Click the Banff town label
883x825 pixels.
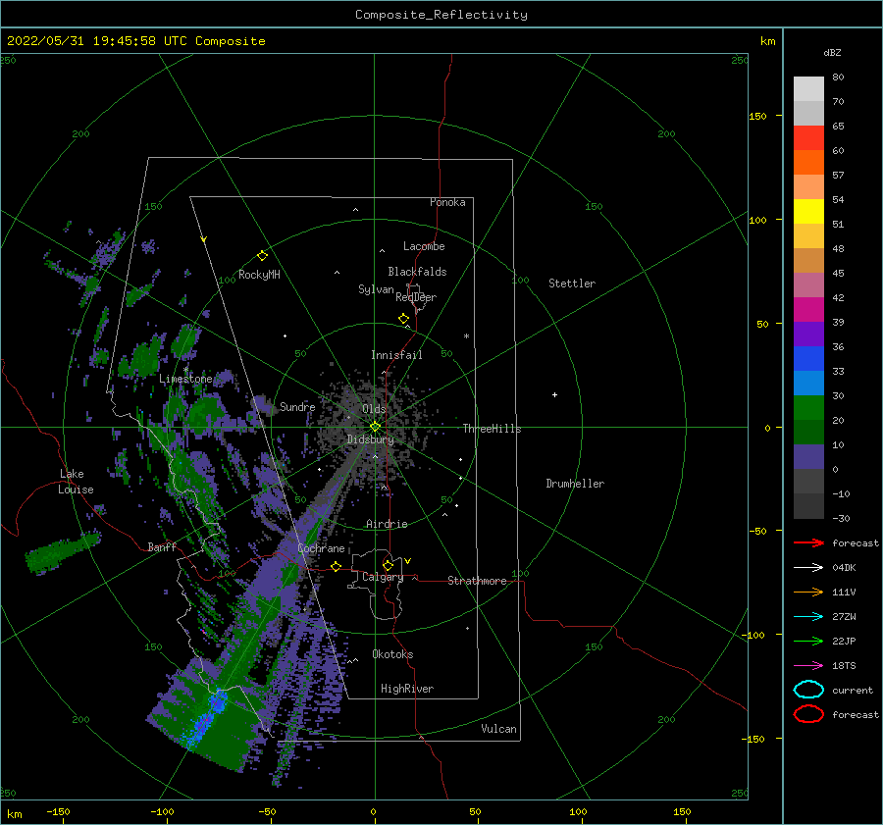162,546
